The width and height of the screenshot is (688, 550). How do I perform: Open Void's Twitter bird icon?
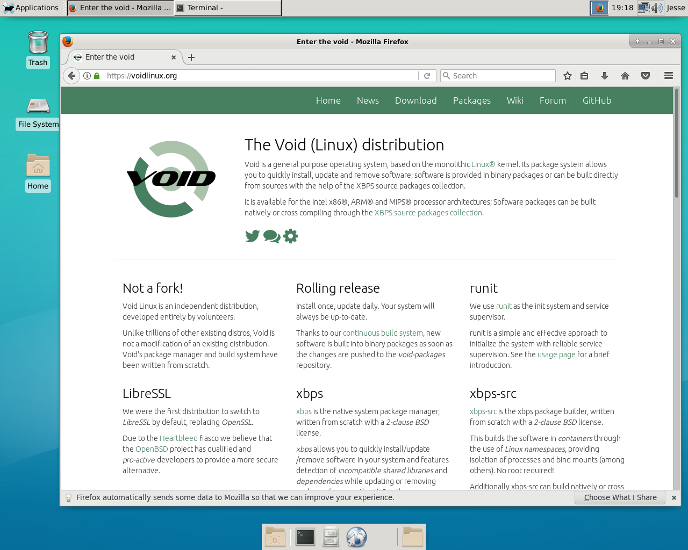coord(252,236)
